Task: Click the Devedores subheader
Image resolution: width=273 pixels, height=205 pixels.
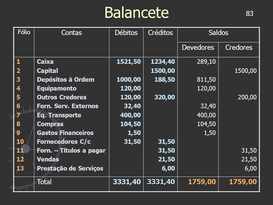Action: [x=198, y=48]
